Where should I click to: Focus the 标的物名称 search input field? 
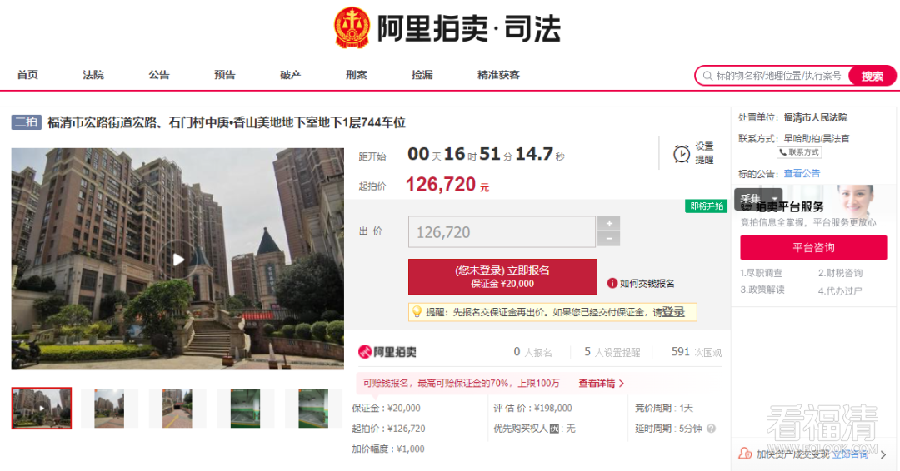779,76
